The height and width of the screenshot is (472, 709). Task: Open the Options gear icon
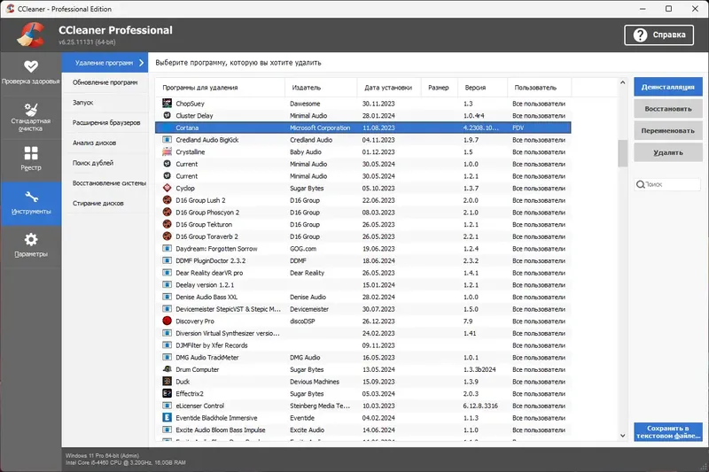coord(30,240)
